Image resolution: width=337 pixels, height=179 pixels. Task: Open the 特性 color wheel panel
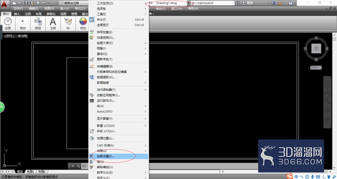point(83,24)
